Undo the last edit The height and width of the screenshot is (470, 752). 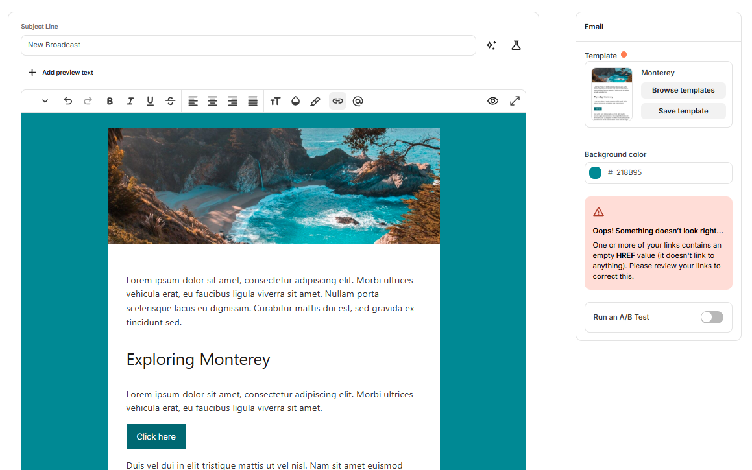[67, 101]
